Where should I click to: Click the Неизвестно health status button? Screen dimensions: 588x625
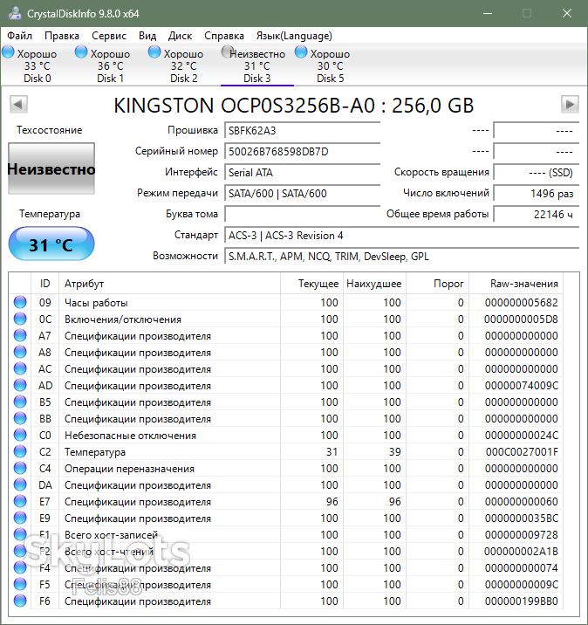point(51,168)
